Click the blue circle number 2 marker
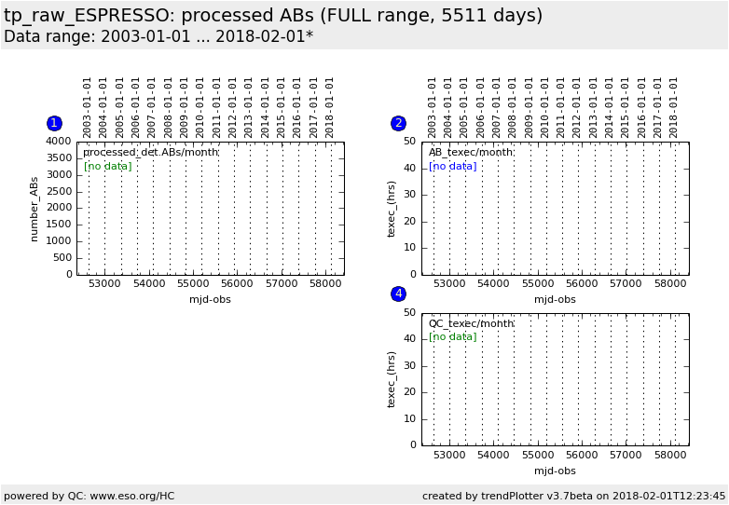Viewport: 729px width, 505px height. (x=398, y=123)
